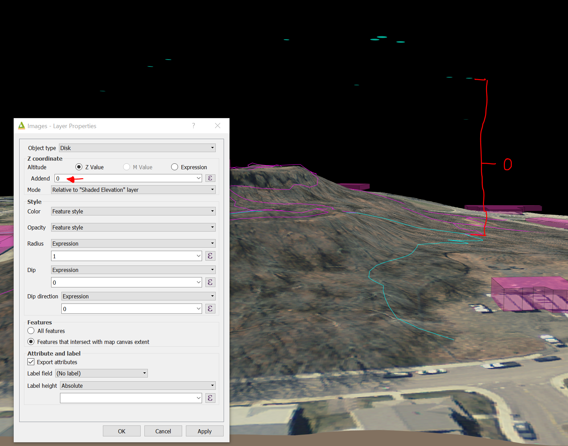Expand the Dip value list arrow

[x=199, y=282]
